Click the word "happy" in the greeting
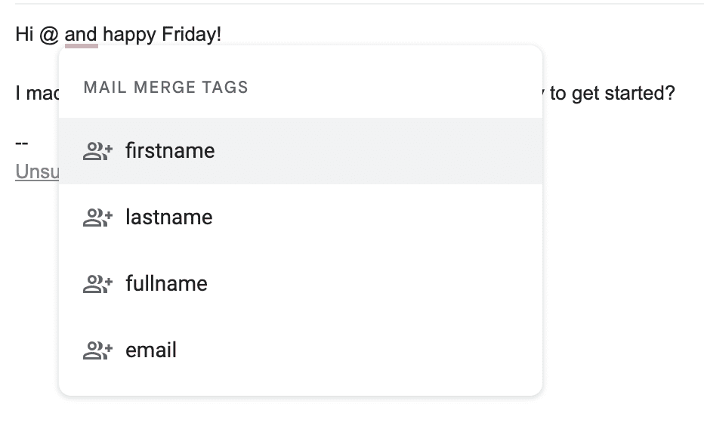The width and height of the screenshot is (704, 432). pyautogui.click(x=129, y=36)
